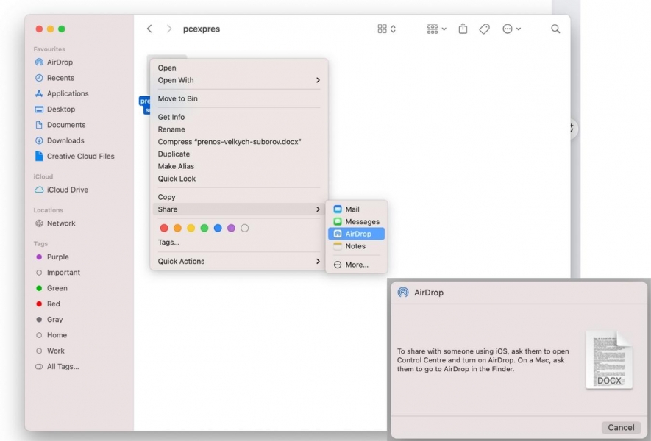Choose Notes in the Share submenu
This screenshot has height=441, width=651.
[357, 246]
